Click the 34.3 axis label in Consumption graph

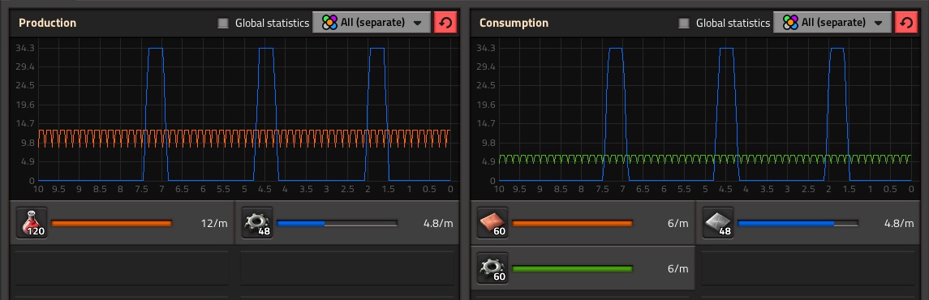[x=486, y=48]
